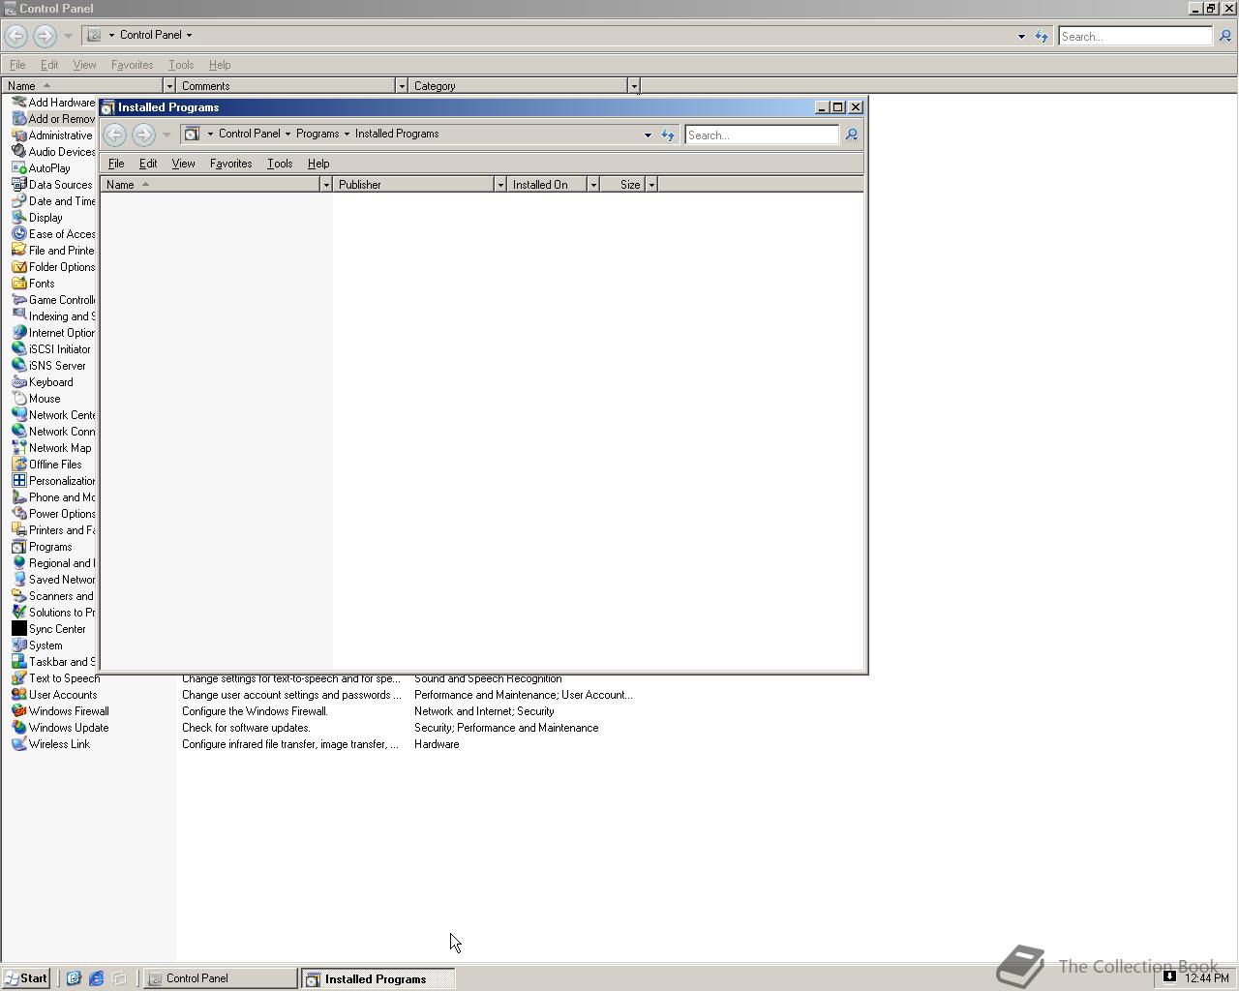Open the Tools menu in Installed Programs

(x=280, y=164)
